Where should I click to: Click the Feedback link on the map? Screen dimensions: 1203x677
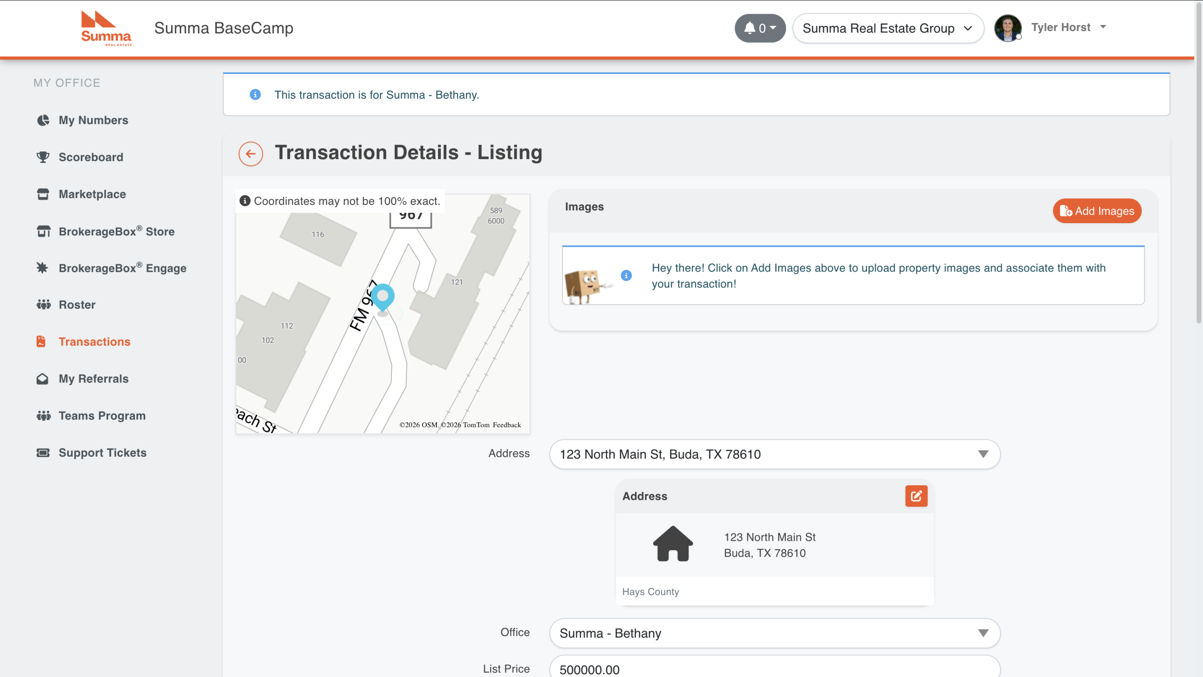click(507, 425)
